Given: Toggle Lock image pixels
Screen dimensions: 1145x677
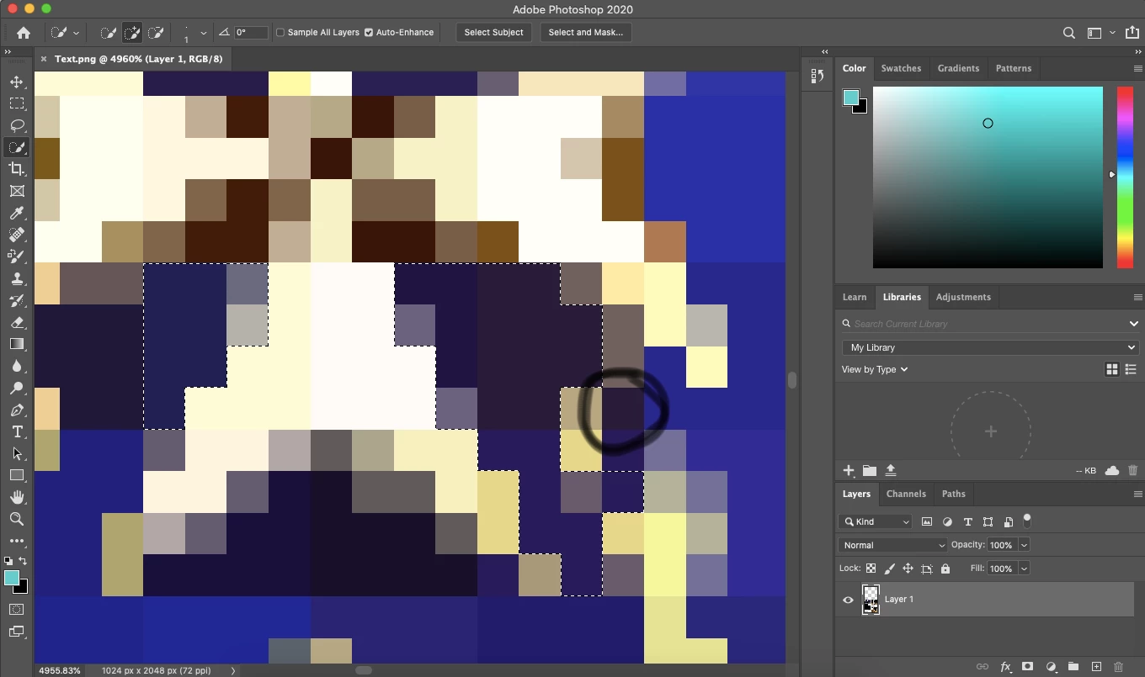Looking at the screenshot, I should 889,569.
